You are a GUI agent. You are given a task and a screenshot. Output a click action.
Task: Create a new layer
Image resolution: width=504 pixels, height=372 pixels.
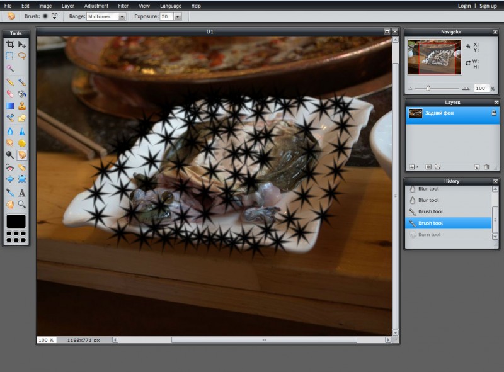click(x=477, y=167)
